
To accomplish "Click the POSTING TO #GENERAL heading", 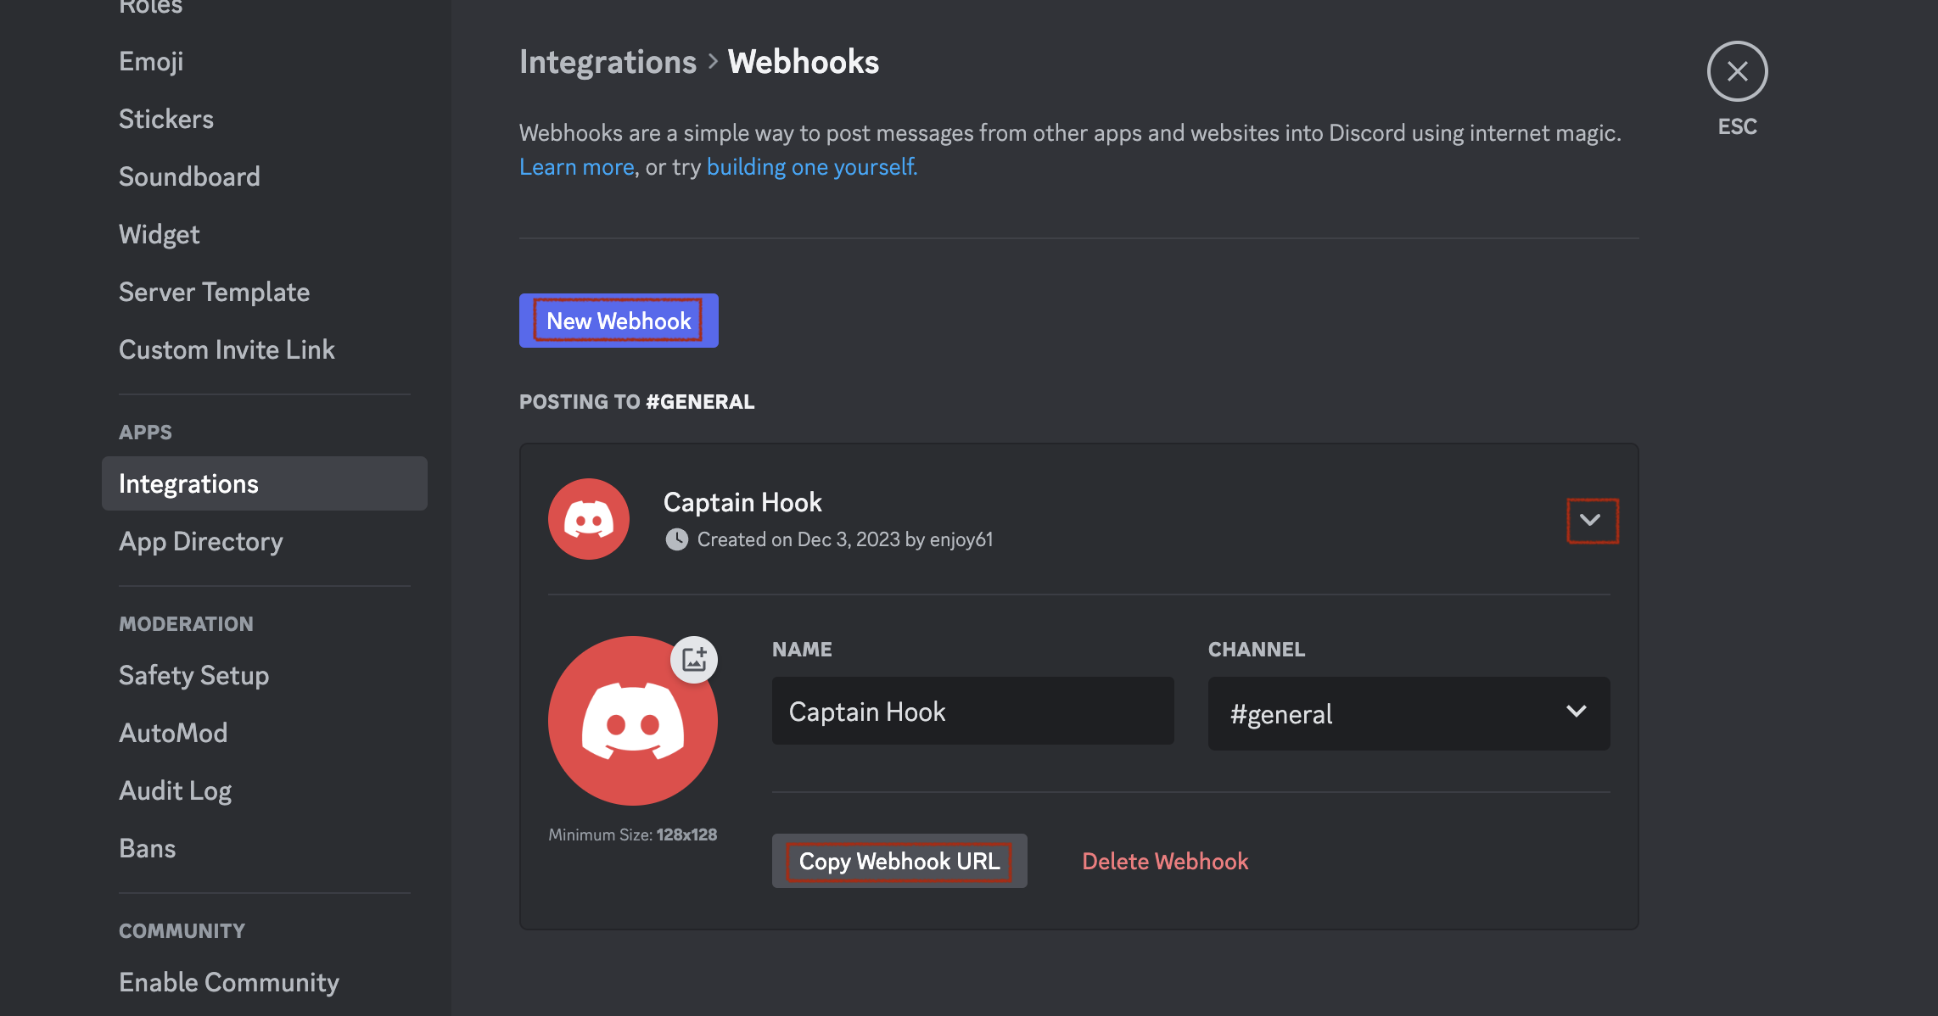I will coord(636,401).
